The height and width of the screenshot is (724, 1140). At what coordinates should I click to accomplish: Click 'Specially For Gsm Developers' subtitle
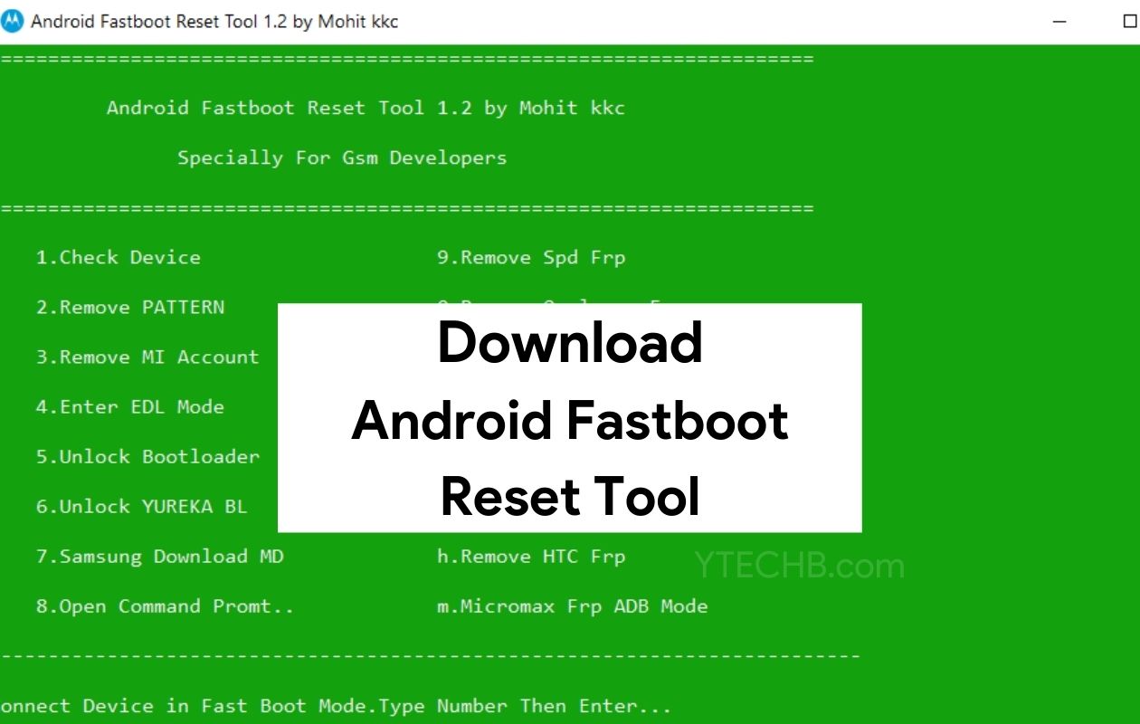click(342, 158)
